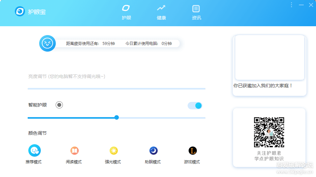The width and height of the screenshot is (316, 177).
Task: Click the 你已获邀加入我们的大家庭 text link
Action: click(263, 86)
